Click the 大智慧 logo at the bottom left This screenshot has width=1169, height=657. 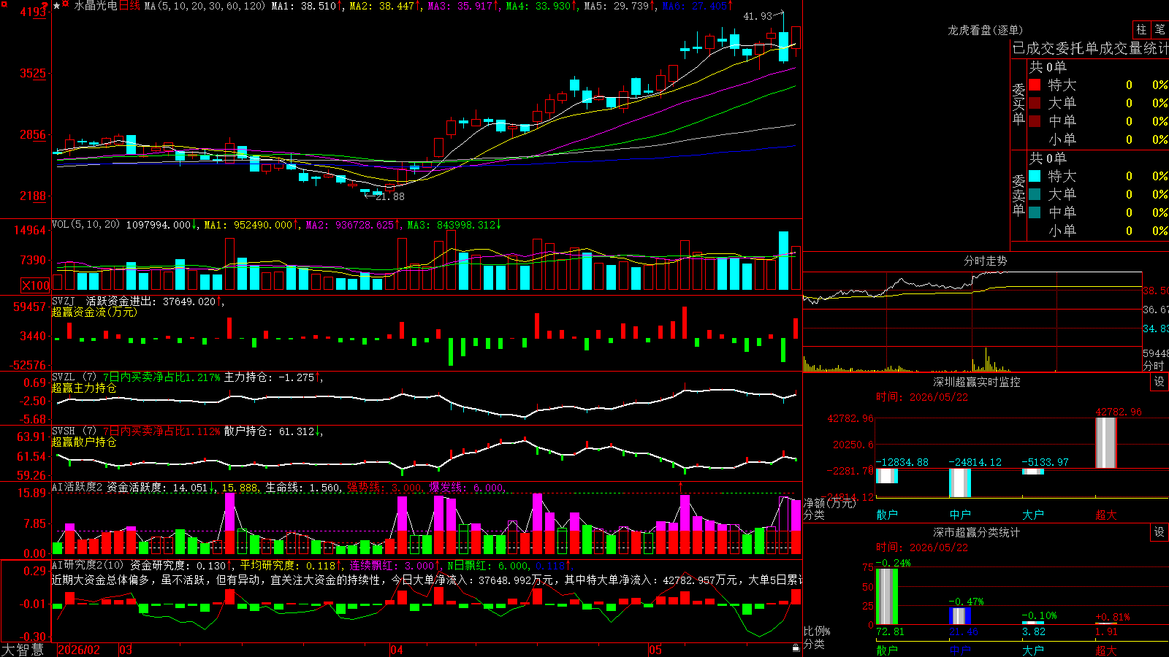click(23, 649)
